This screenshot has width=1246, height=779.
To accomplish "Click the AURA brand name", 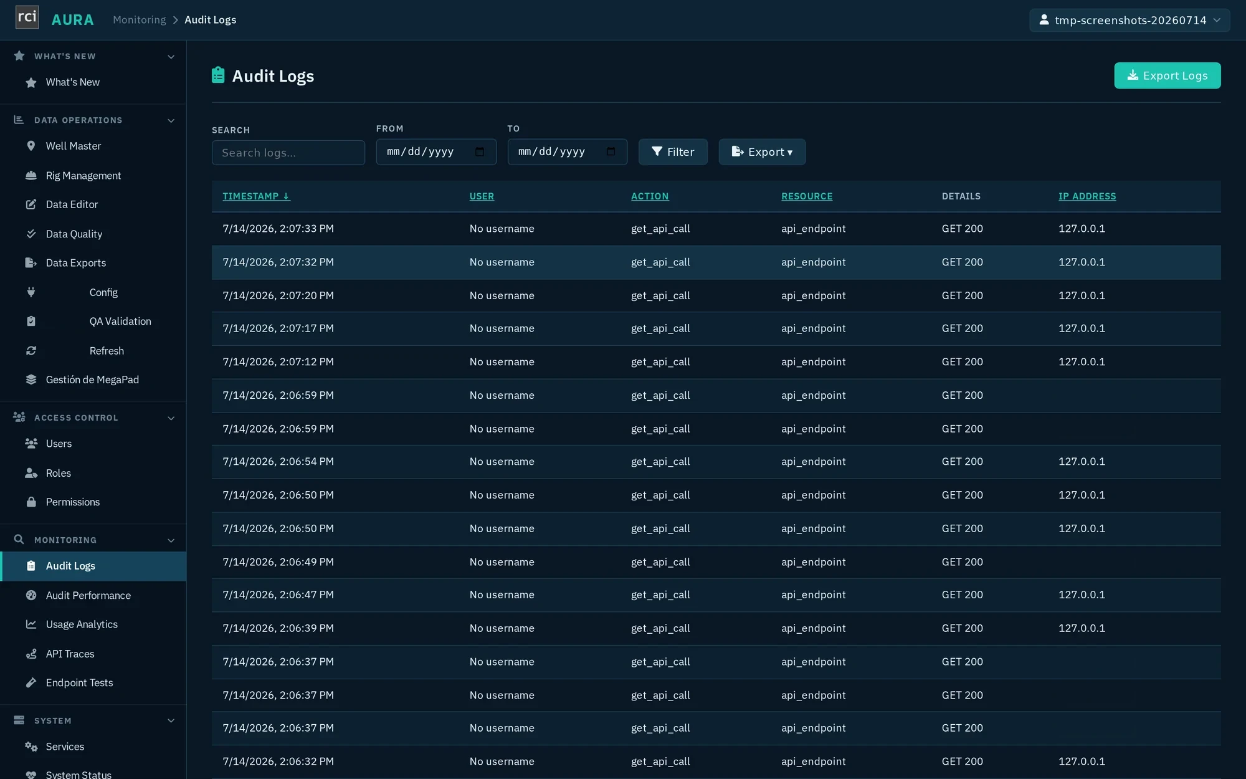I will (73, 20).
